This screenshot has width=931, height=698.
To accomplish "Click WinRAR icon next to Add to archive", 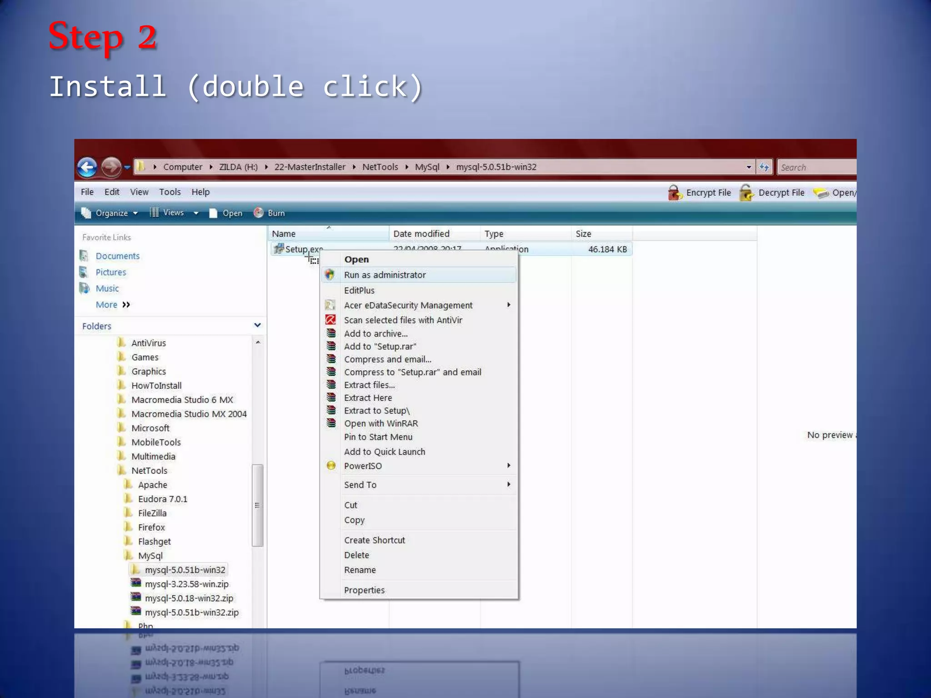I will pos(331,333).
